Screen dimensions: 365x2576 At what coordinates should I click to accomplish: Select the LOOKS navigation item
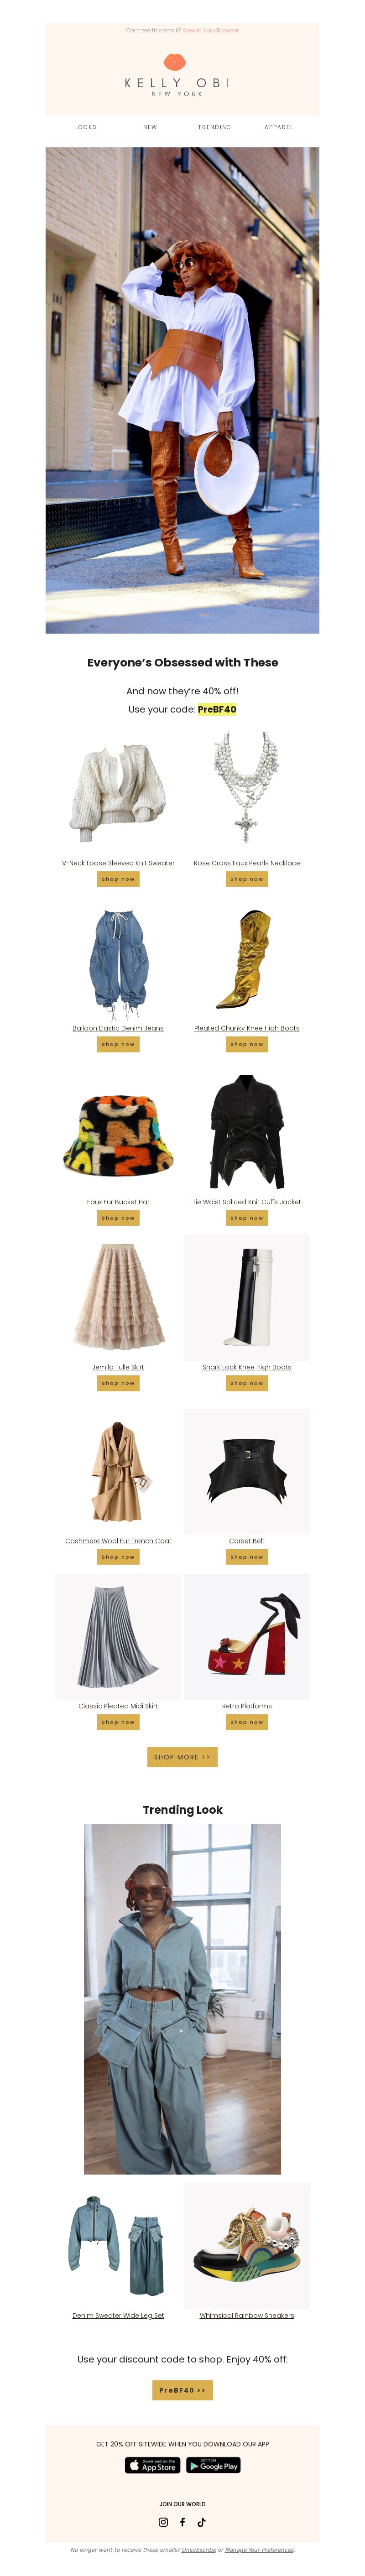(86, 127)
